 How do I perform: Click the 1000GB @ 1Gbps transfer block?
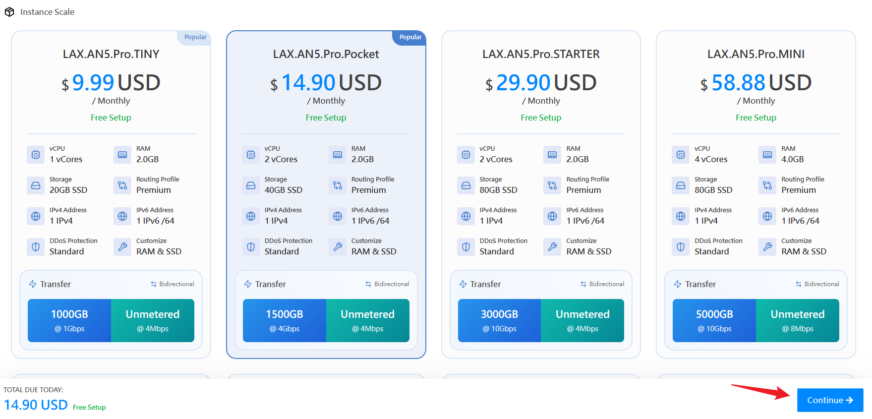pos(69,320)
